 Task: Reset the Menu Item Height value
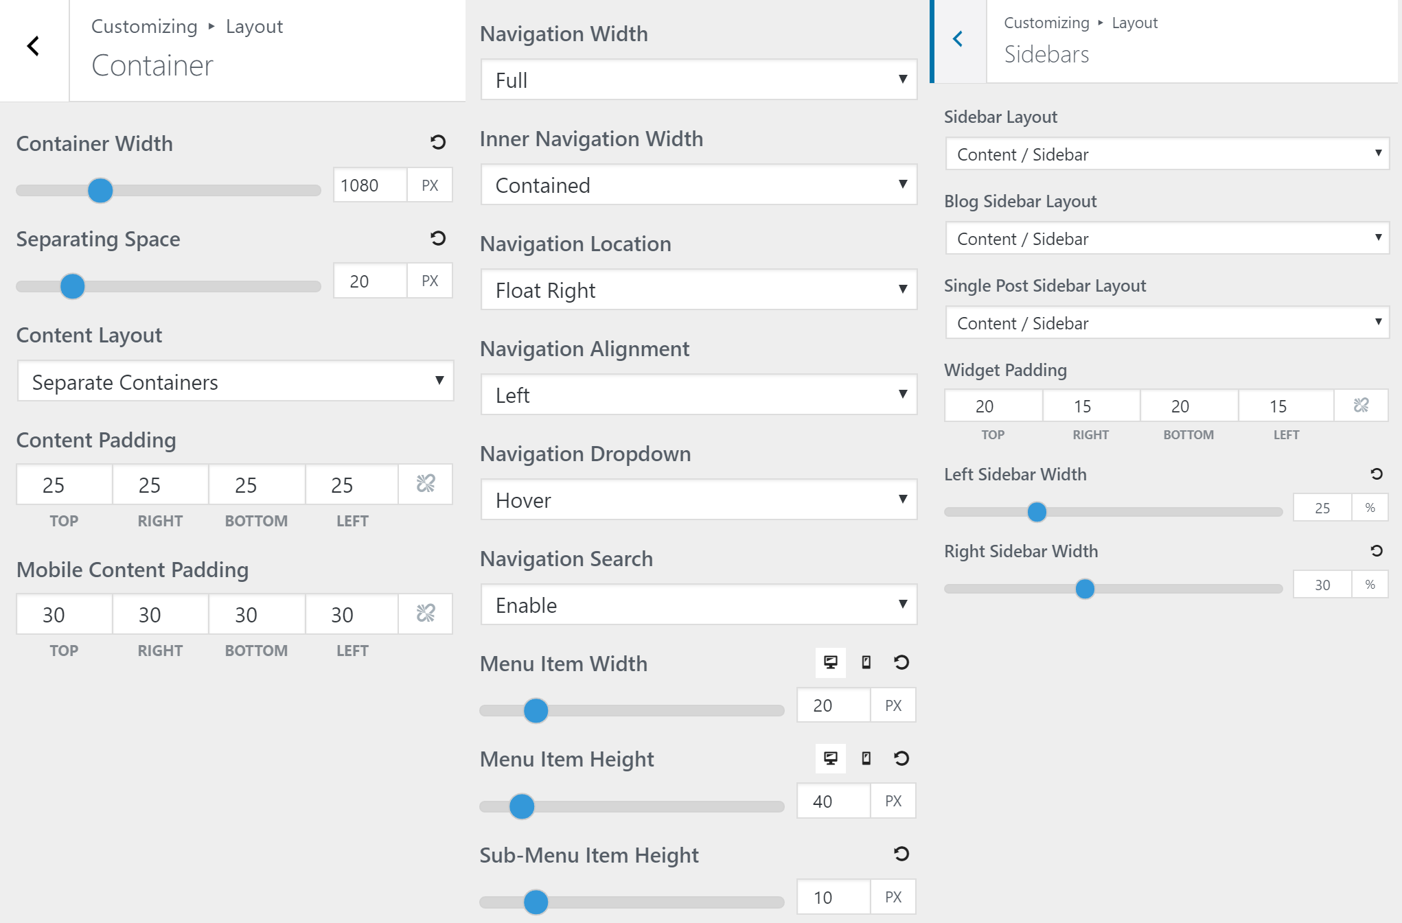click(x=901, y=758)
